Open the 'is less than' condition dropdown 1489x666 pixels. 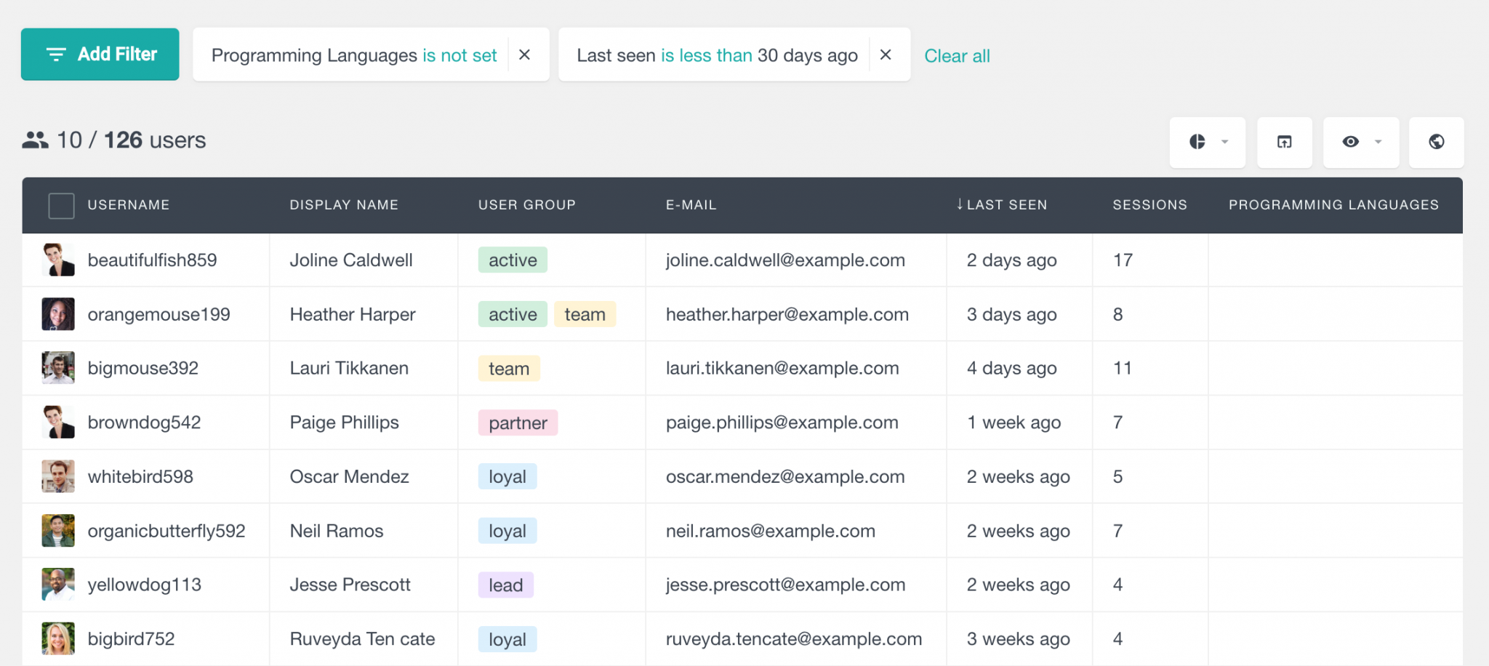click(x=707, y=55)
